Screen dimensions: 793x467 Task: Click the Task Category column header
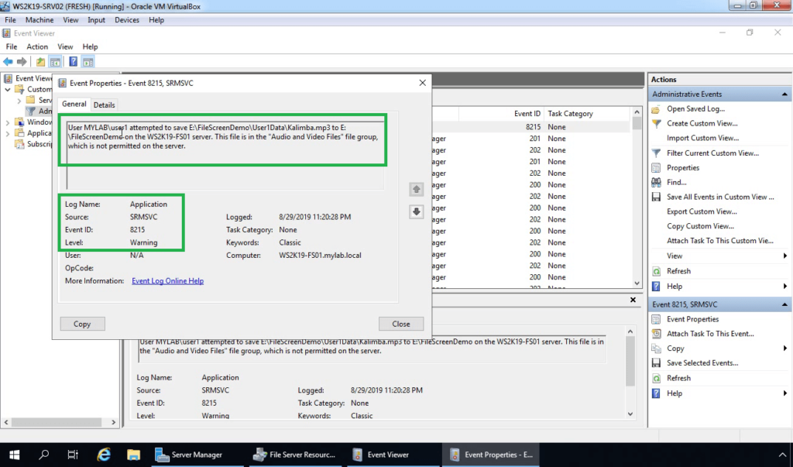point(570,114)
